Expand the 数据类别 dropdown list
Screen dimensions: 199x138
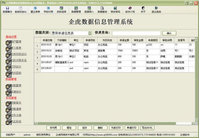pos(90,33)
